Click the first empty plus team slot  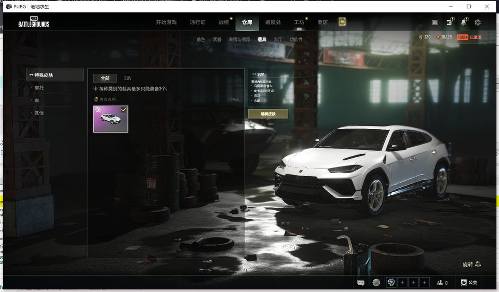click(402, 282)
